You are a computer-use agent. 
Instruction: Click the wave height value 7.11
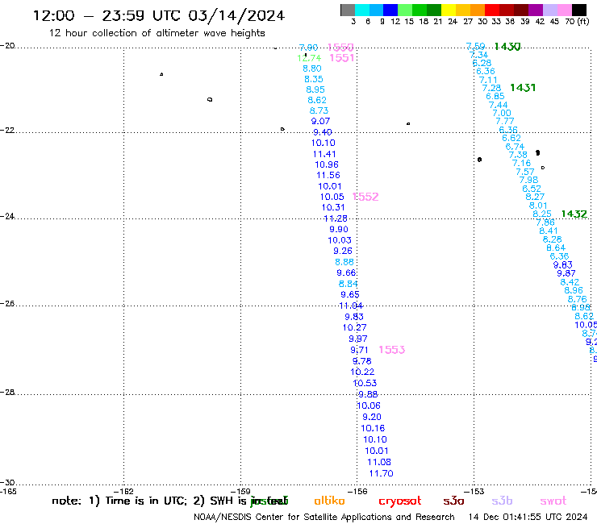point(488,80)
